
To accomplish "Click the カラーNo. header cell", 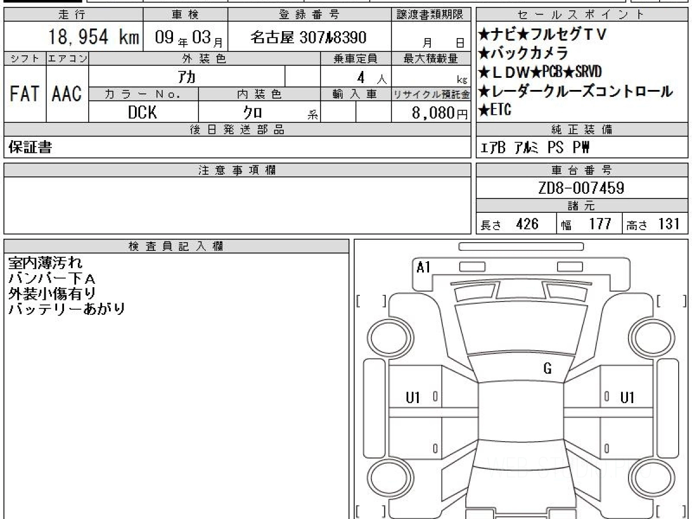I will (x=144, y=94).
